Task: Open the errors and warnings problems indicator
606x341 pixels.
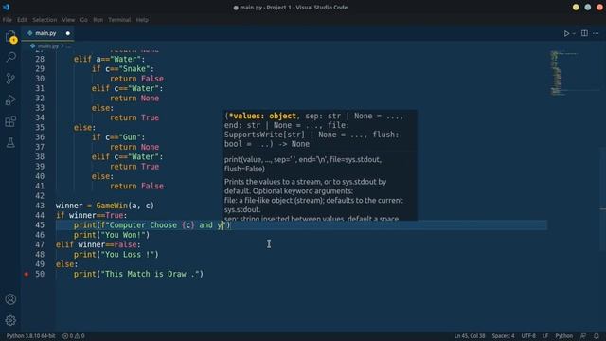Action: tap(74, 336)
